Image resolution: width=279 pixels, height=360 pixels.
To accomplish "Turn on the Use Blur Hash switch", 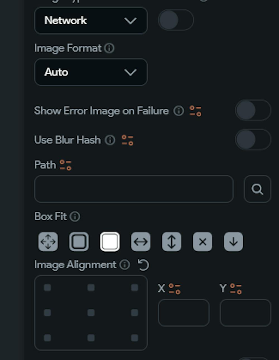I will [253, 140].
